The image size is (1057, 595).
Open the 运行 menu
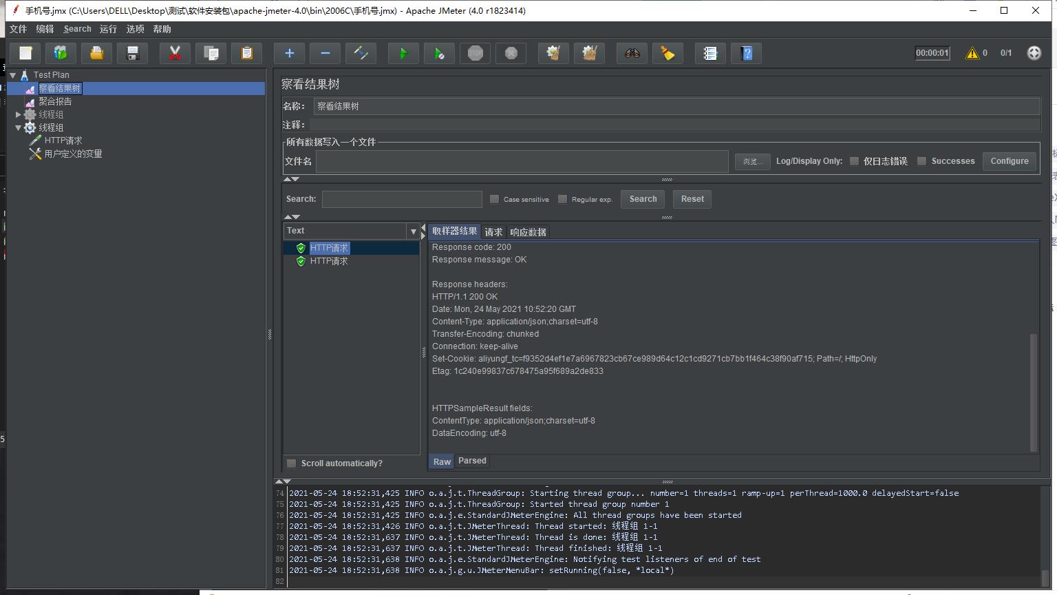(108, 29)
